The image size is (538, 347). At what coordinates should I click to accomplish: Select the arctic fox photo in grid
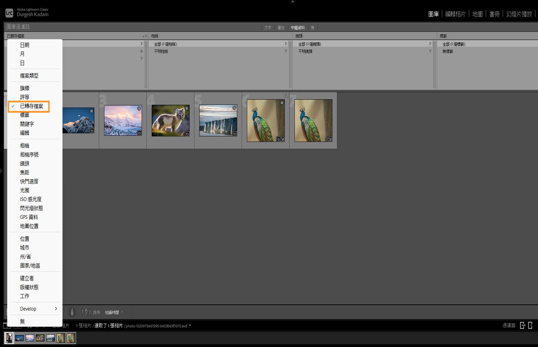(170, 120)
